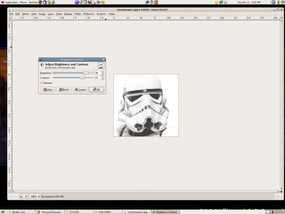Open the Select menu
This screenshot has height=214, width=285.
pyautogui.click(x=25, y=14)
